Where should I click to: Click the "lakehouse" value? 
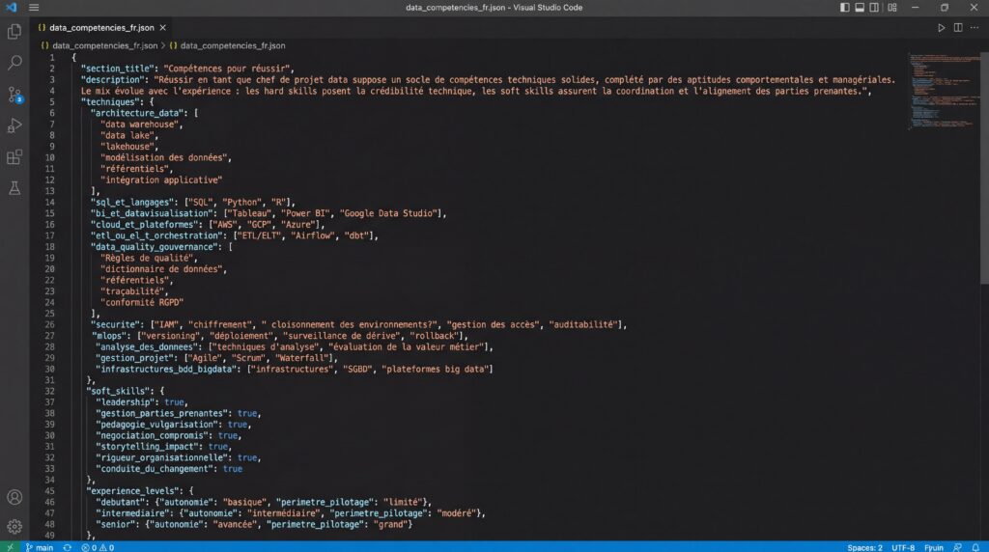pos(127,147)
